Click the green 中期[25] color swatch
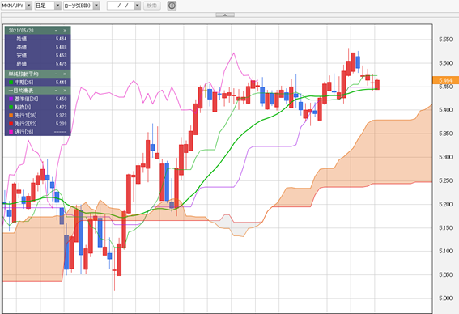The width and height of the screenshot is (459, 314). click(x=11, y=83)
